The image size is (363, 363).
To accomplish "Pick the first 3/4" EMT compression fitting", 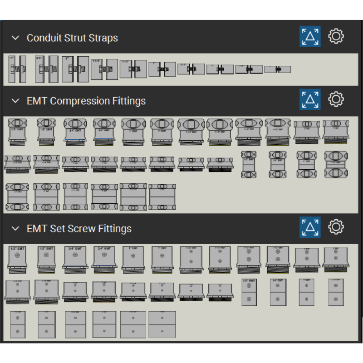I will tap(75, 132).
